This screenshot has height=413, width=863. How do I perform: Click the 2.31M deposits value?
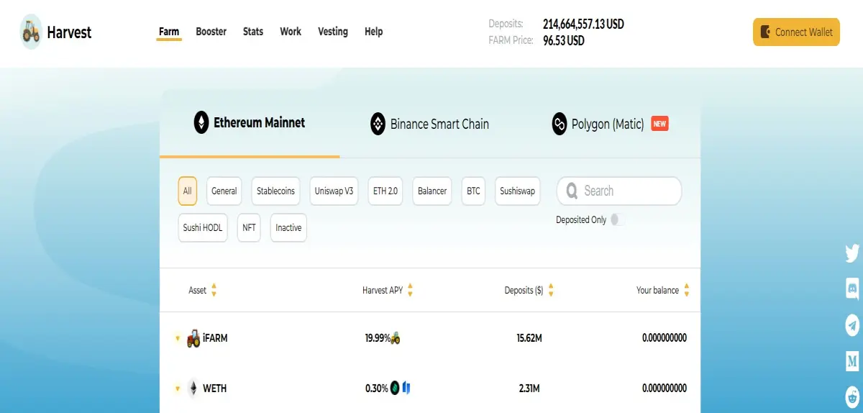[530, 389]
